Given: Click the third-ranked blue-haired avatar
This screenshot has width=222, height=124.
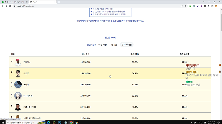Looking at the screenshot, I should 18,84.
